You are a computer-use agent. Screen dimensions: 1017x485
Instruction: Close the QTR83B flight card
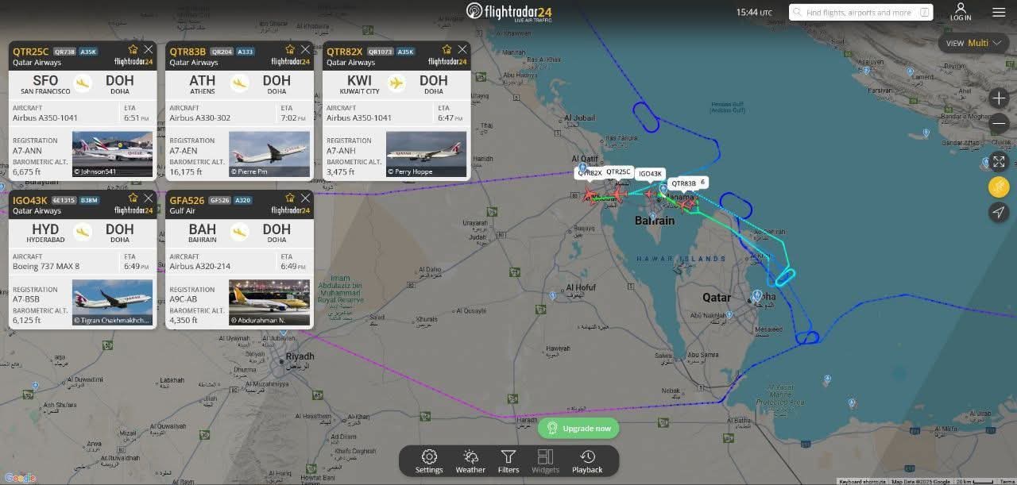pos(305,49)
